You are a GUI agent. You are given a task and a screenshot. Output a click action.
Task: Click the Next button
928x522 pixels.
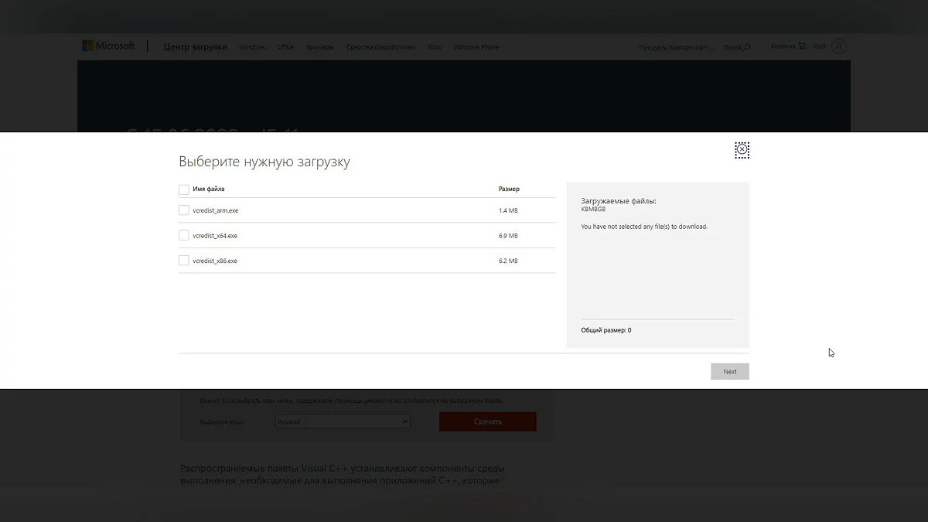(730, 371)
